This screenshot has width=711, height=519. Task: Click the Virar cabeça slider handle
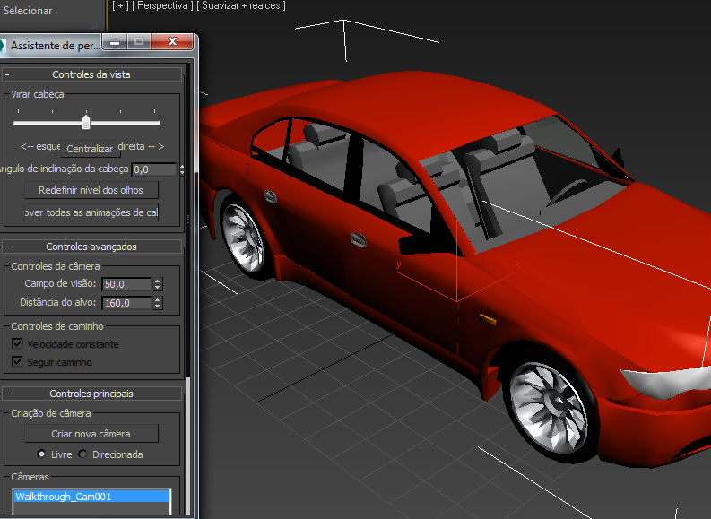tap(86, 122)
